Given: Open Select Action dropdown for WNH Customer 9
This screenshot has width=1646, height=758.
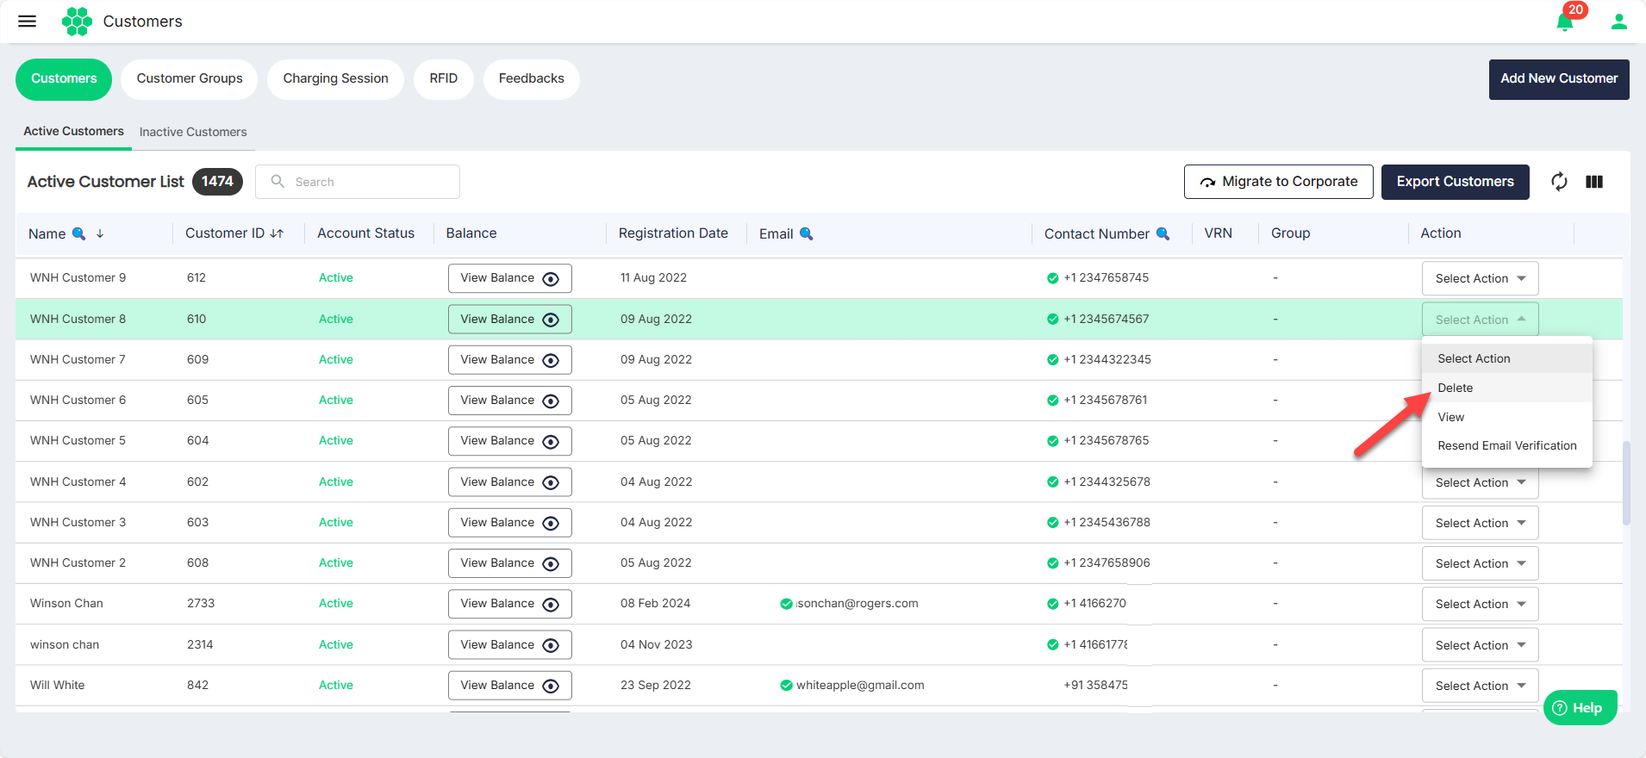Looking at the screenshot, I should [1480, 278].
